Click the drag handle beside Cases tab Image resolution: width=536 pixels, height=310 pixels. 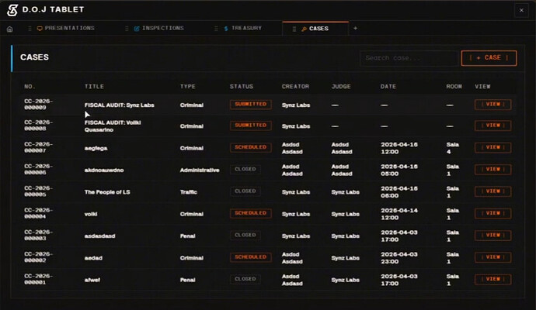(294, 29)
